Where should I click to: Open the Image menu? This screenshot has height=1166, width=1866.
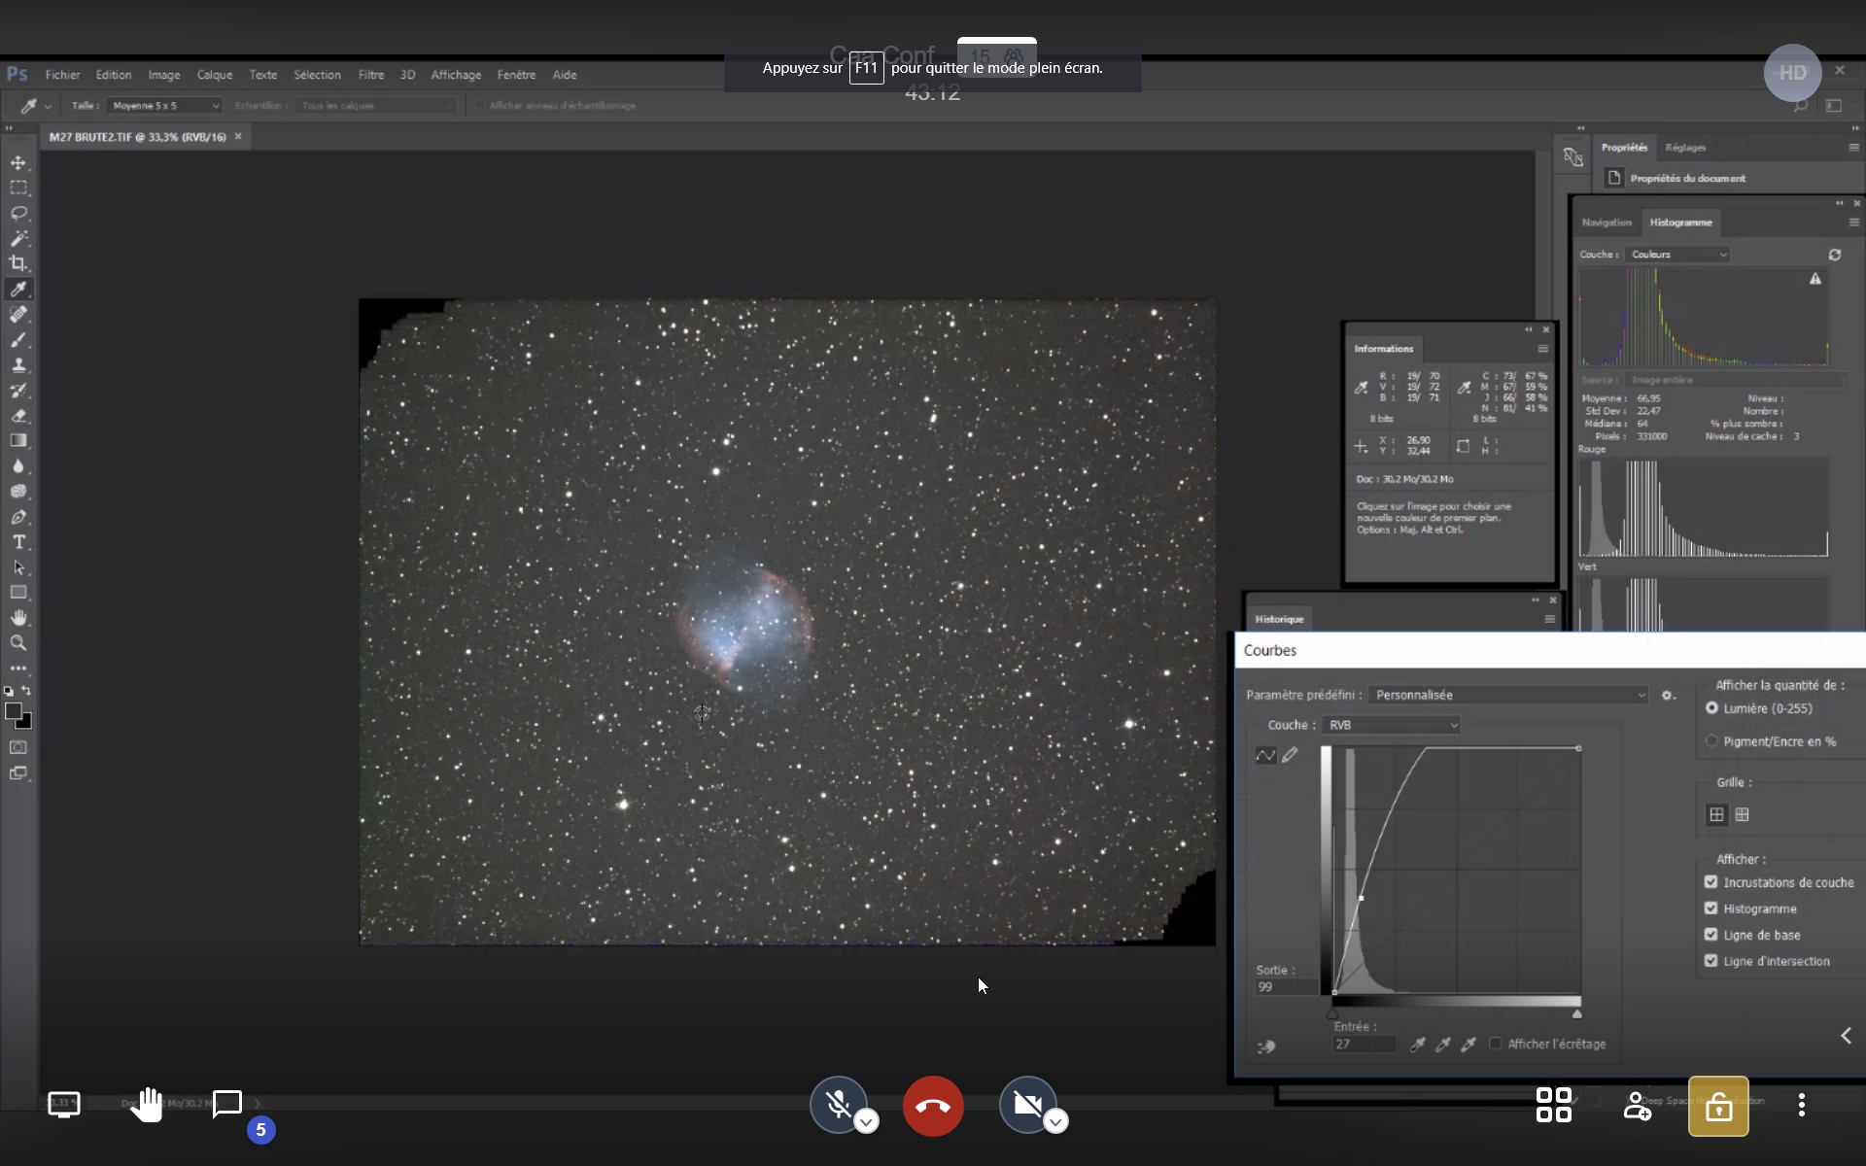pyautogui.click(x=163, y=75)
